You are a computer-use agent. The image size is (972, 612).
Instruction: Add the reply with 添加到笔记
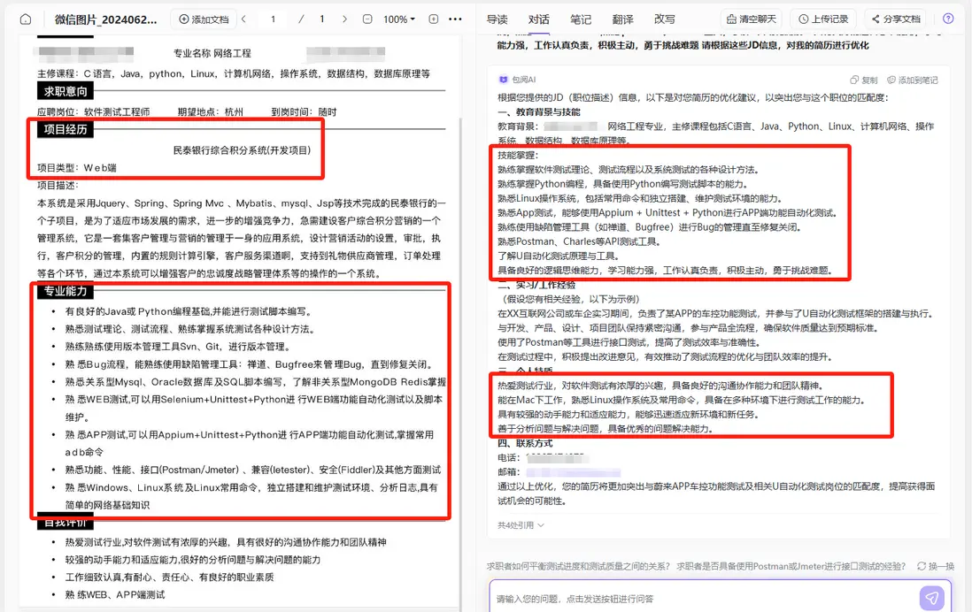point(913,80)
